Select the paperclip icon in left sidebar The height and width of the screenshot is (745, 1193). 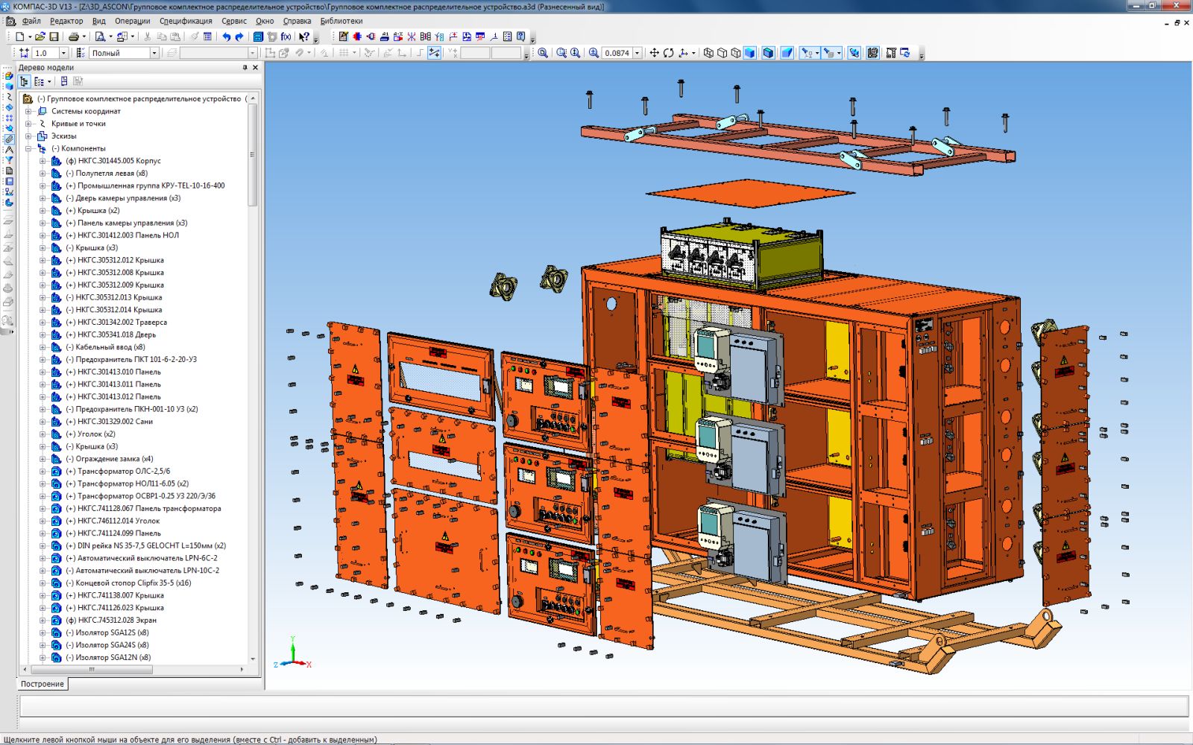coord(9,139)
